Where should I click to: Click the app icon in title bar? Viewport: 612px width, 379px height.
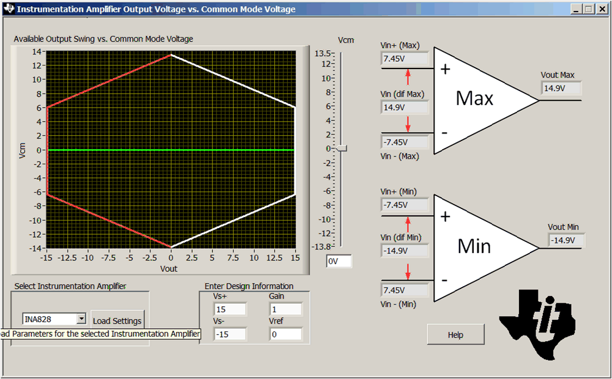[x=8, y=9]
